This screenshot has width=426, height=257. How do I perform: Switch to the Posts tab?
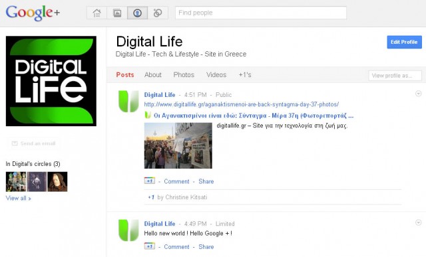coord(125,75)
